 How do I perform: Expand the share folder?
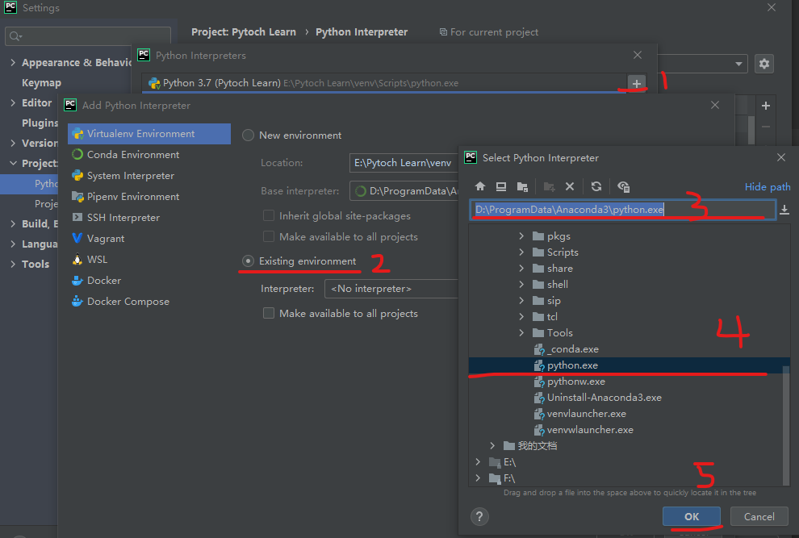coord(521,268)
